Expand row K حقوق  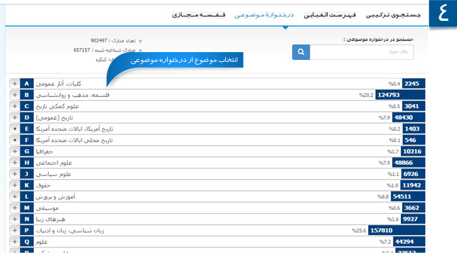point(14,186)
